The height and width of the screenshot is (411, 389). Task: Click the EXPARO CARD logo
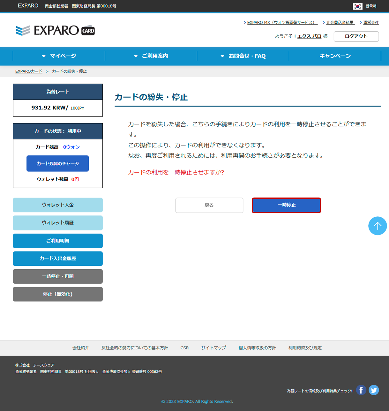(x=55, y=30)
